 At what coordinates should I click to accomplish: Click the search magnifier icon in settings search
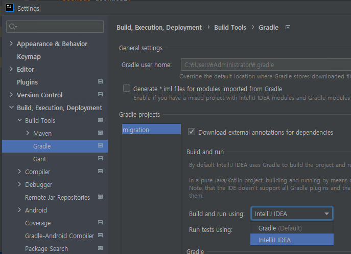point(13,27)
